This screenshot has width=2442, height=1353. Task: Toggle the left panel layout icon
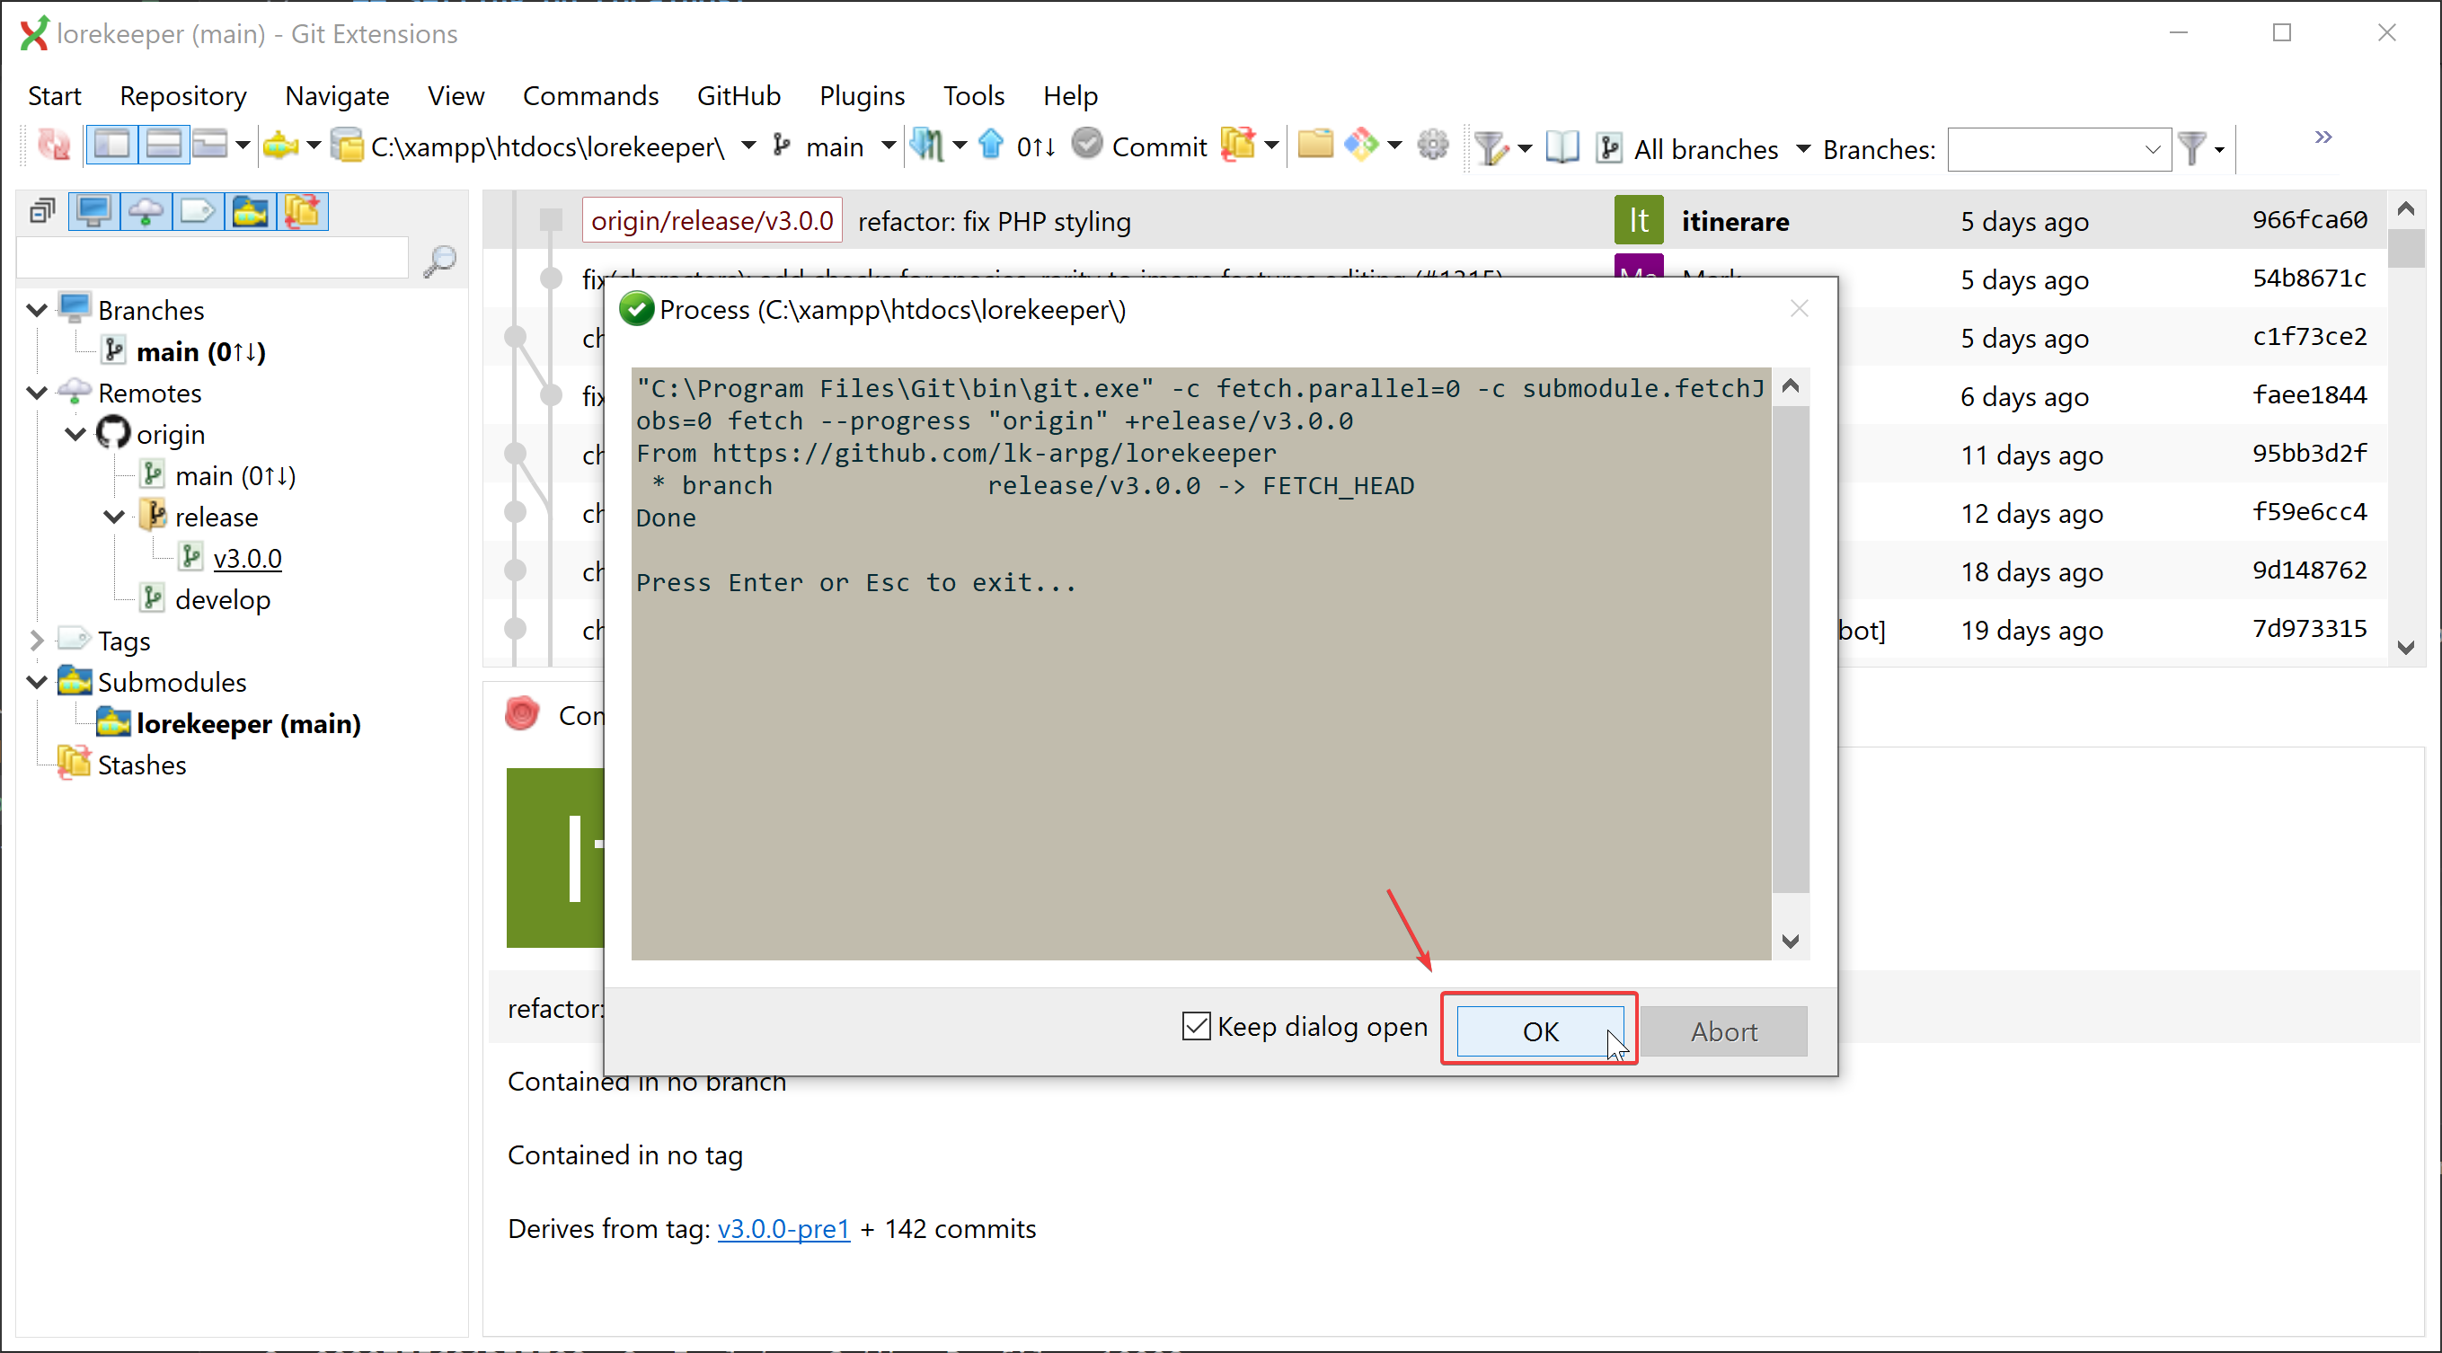pyautogui.click(x=112, y=145)
